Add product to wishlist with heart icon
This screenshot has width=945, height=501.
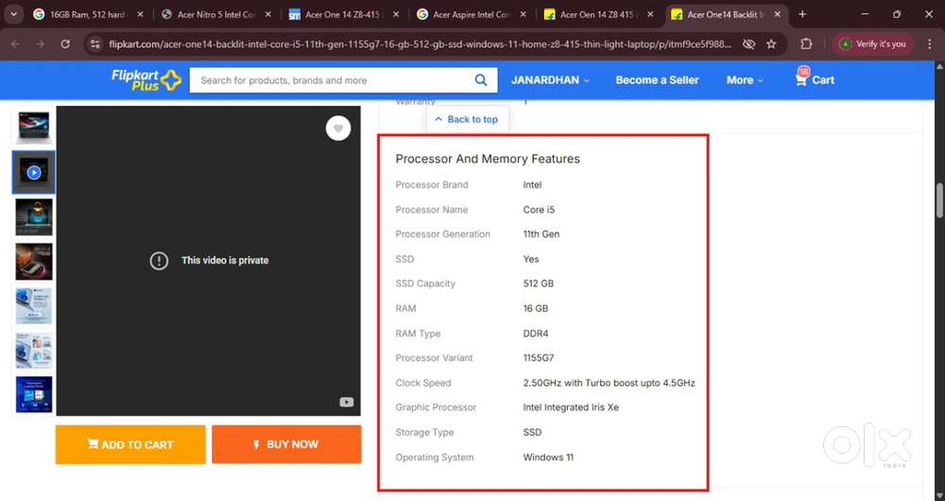coord(338,129)
